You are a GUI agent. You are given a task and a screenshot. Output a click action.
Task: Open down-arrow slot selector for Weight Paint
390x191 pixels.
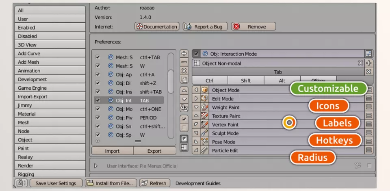(196, 107)
